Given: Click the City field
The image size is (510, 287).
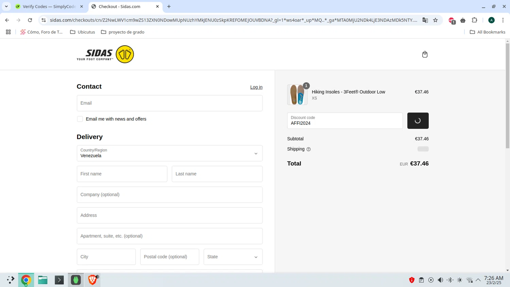Looking at the screenshot, I should (106, 257).
